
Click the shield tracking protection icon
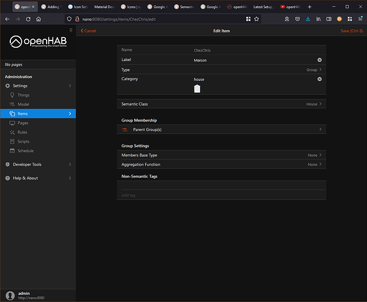pyautogui.click(x=69, y=19)
